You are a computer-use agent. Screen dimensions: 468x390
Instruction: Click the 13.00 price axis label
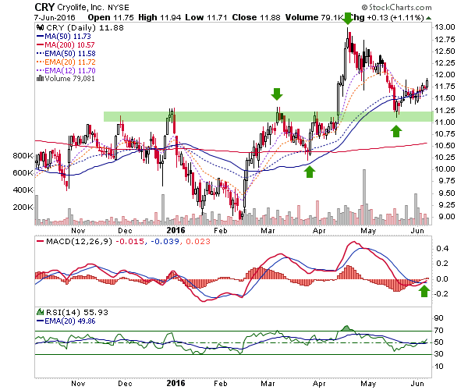(445, 27)
